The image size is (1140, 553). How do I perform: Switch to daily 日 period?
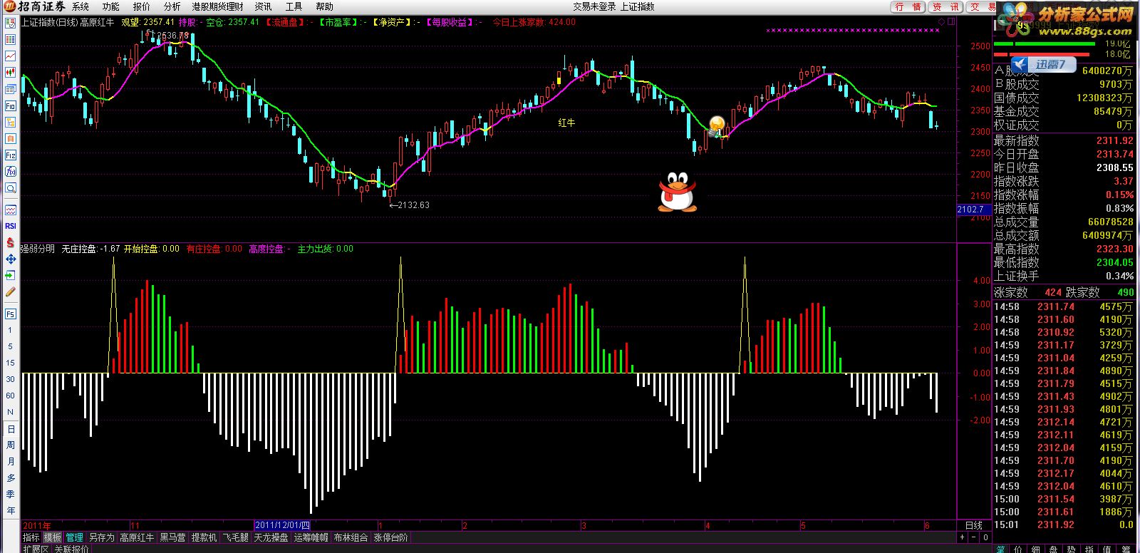click(x=11, y=429)
